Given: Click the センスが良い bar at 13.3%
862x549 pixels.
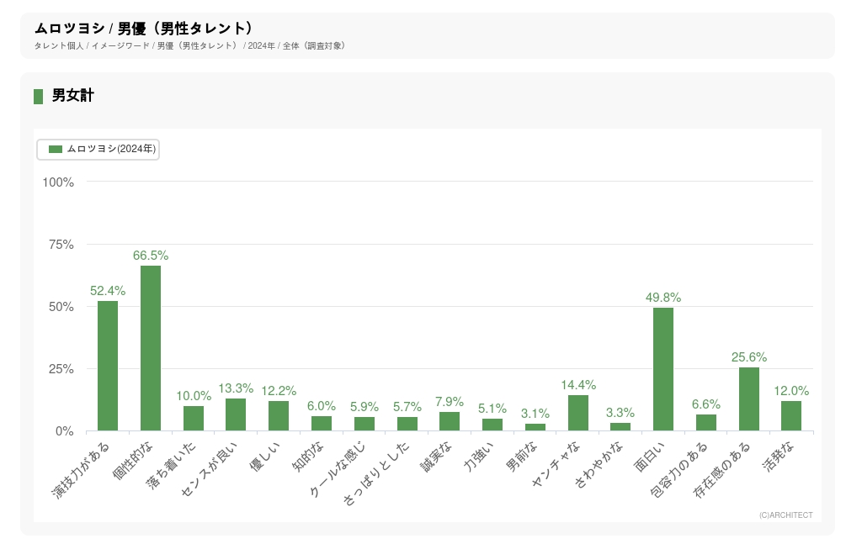Looking at the screenshot, I should point(236,414).
